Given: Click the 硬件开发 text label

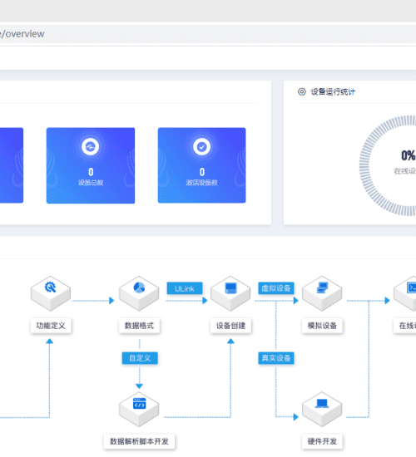Looking at the screenshot, I should (322, 441).
